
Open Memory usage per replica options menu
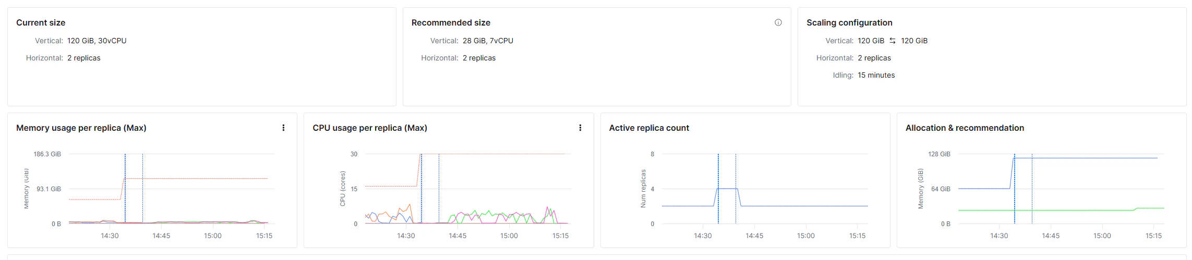click(x=283, y=128)
